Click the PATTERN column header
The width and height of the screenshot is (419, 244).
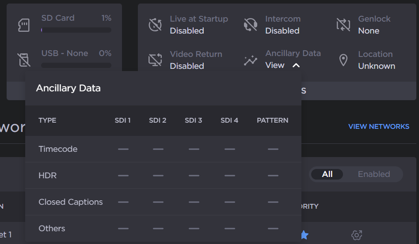point(272,120)
